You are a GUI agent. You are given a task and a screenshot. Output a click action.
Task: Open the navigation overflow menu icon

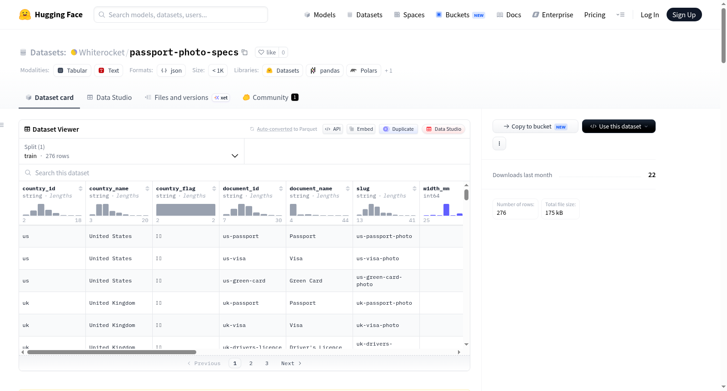[620, 15]
